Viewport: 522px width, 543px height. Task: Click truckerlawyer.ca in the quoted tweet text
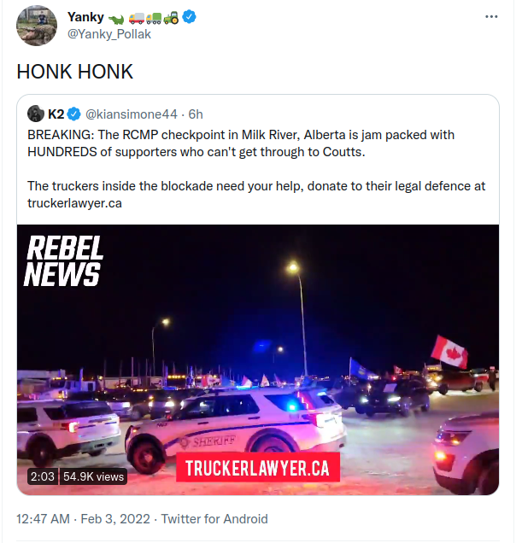(74, 203)
